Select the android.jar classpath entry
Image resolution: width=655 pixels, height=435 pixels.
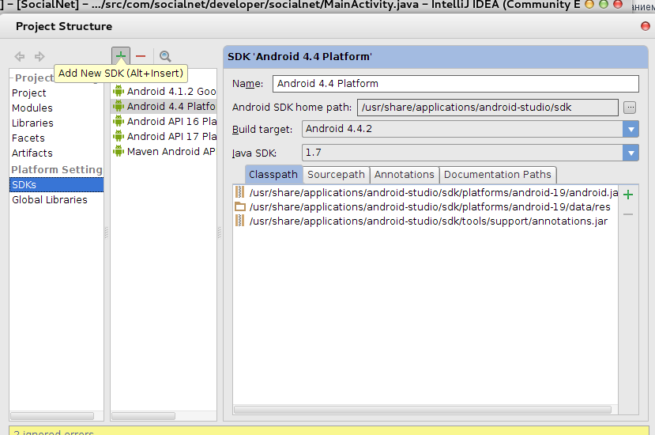(x=426, y=192)
